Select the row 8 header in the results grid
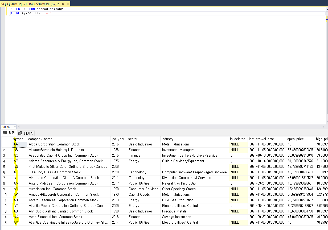This screenshot has height=230, width=328. (7, 183)
